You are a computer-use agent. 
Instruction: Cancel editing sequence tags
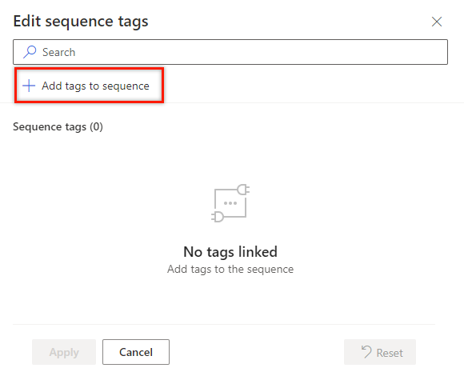(136, 352)
